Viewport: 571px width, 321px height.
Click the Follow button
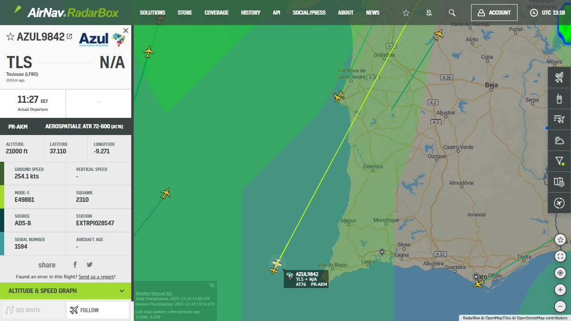coord(98,310)
